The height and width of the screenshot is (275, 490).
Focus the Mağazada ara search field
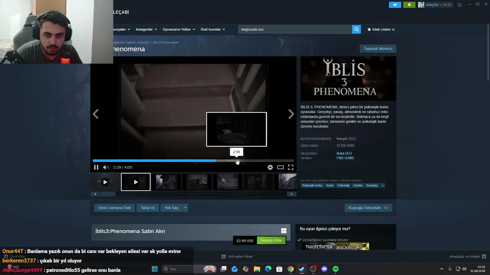pos(295,29)
